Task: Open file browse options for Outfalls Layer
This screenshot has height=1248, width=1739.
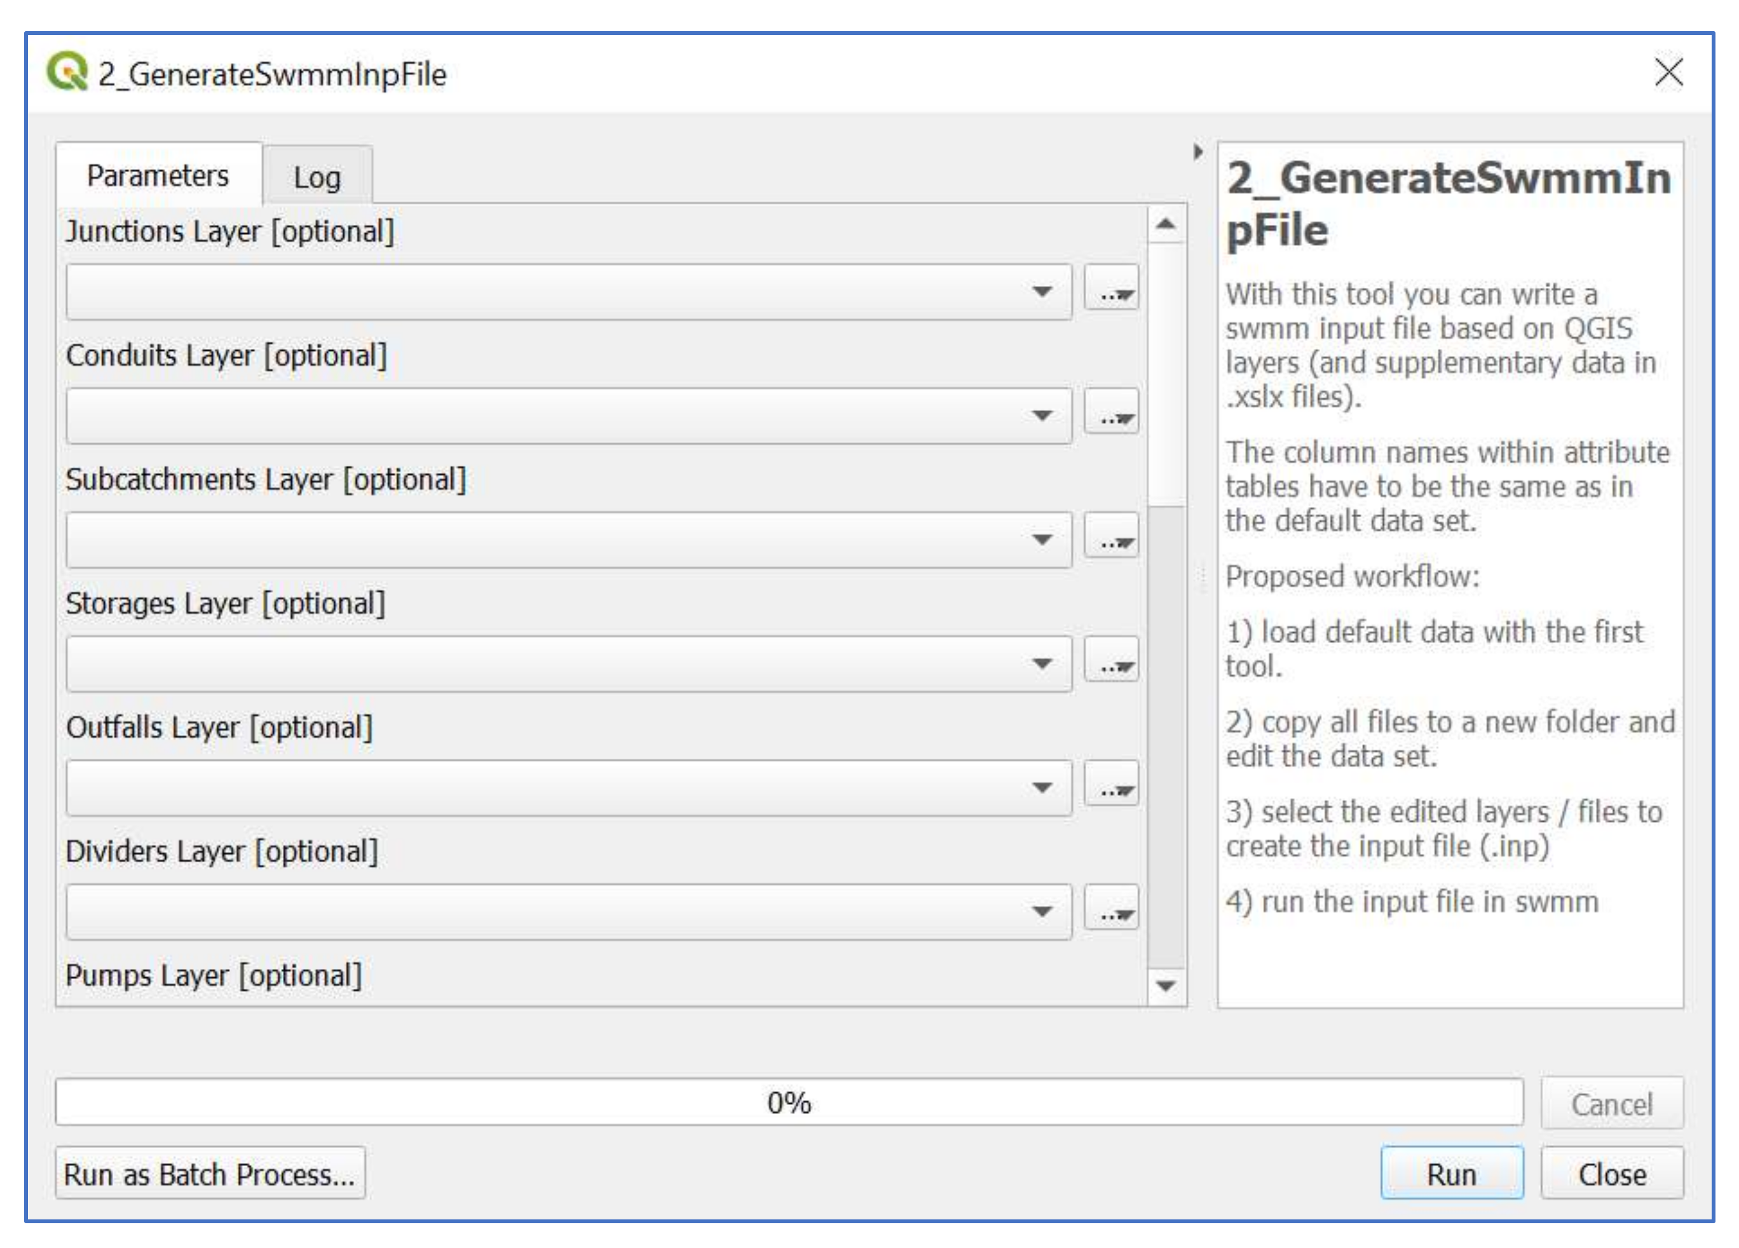Action: click(1110, 787)
